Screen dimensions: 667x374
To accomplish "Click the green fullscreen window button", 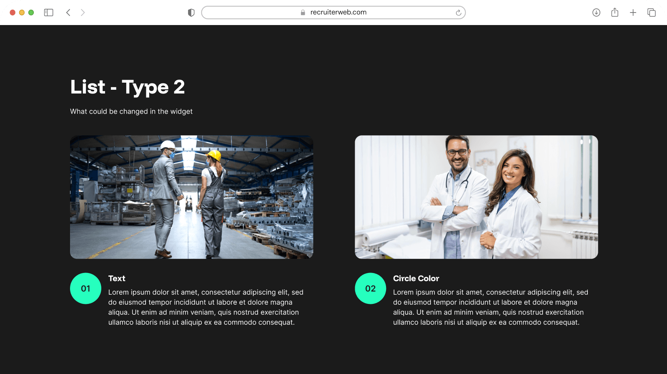I will [31, 13].
